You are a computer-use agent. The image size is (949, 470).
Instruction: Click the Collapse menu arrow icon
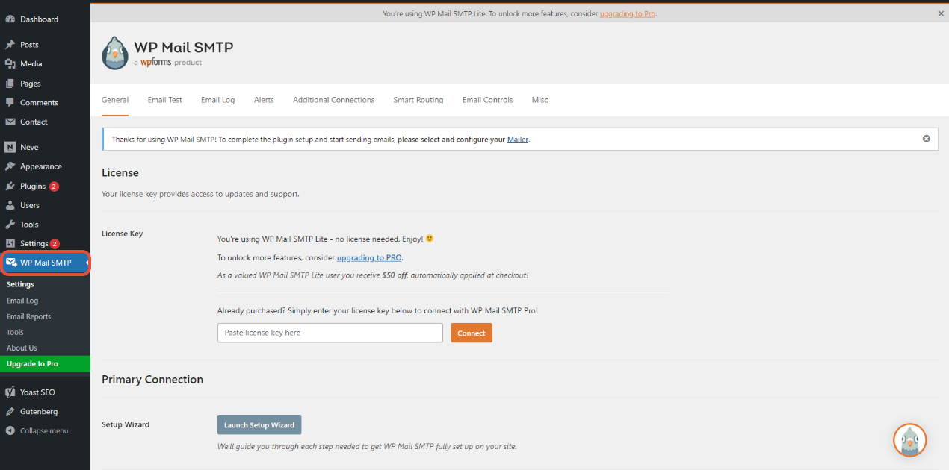pos(10,431)
